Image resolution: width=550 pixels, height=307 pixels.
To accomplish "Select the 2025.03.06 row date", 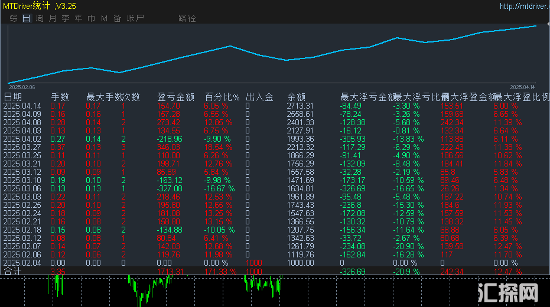I will (x=22, y=188).
